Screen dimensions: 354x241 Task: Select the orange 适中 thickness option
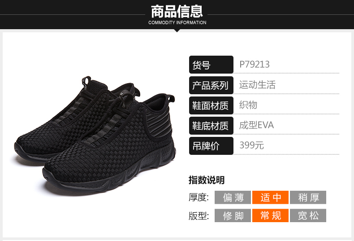pyautogui.click(x=271, y=197)
